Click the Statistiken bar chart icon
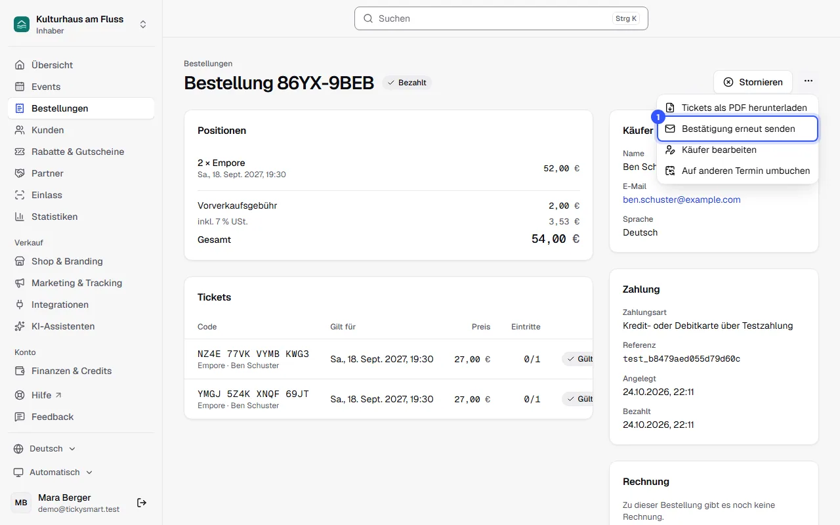This screenshot has width=840, height=525. [20, 217]
